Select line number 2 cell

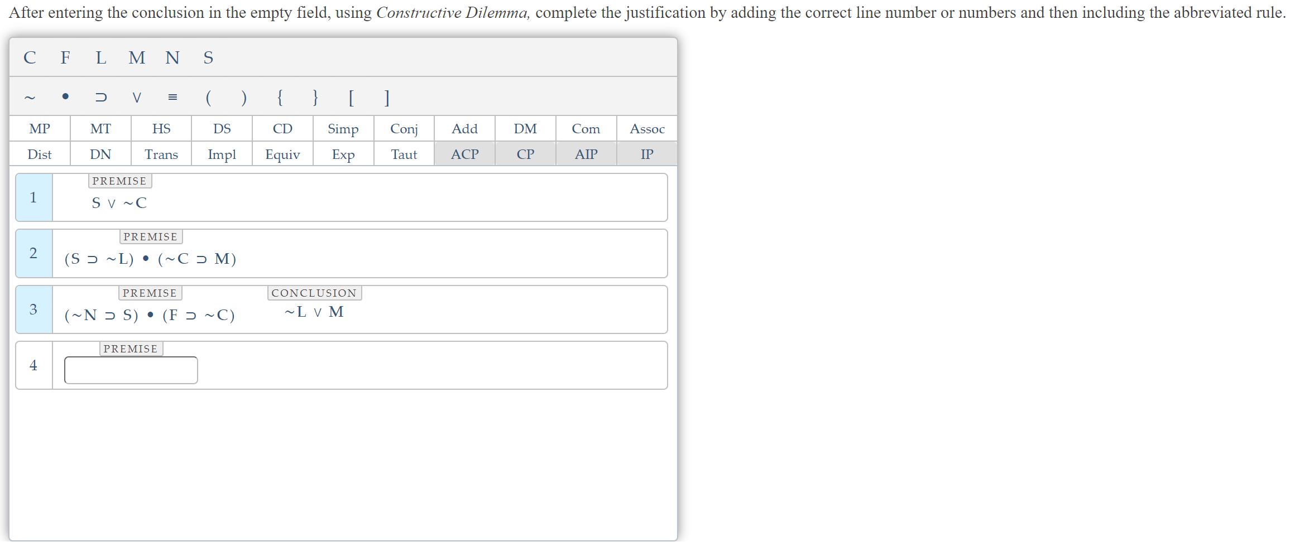click(33, 253)
